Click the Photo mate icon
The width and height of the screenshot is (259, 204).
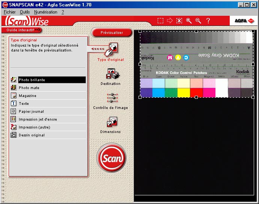tap(14, 88)
